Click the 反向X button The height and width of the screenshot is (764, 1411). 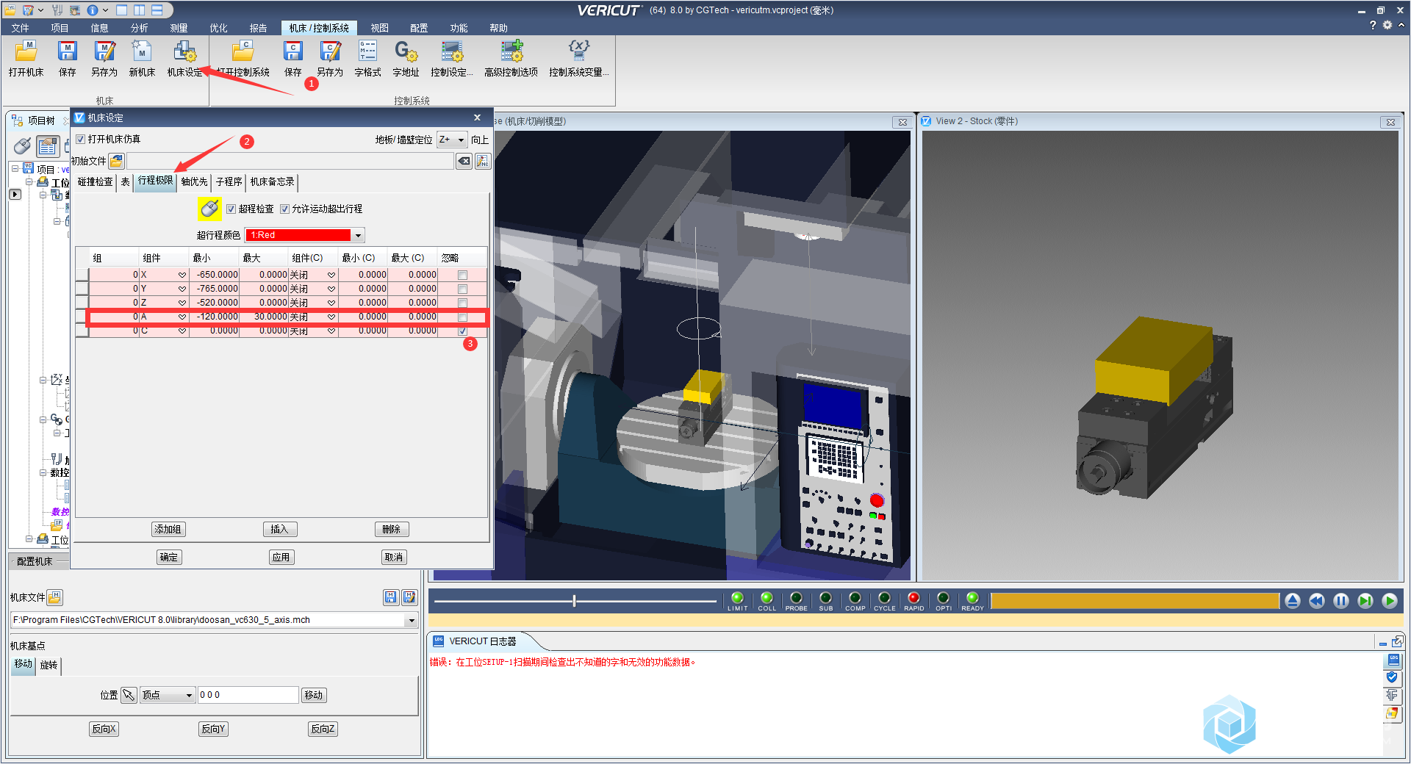point(104,729)
